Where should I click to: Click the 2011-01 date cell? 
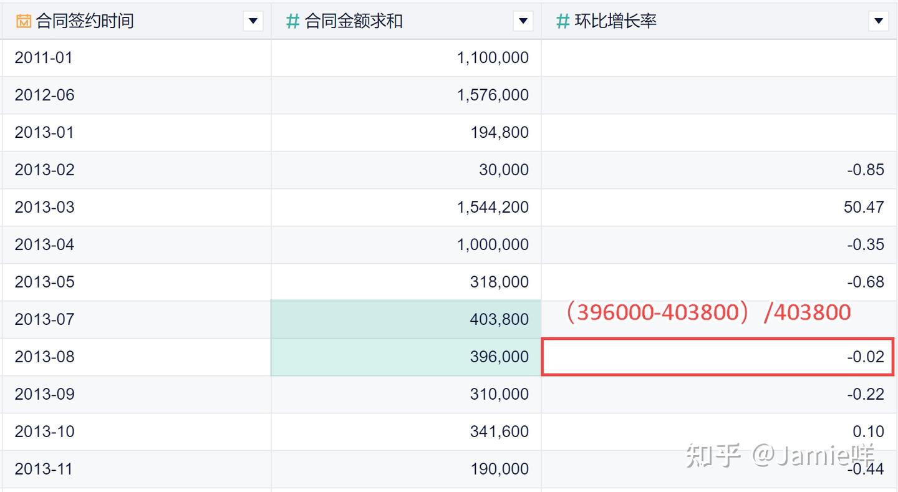click(x=45, y=57)
